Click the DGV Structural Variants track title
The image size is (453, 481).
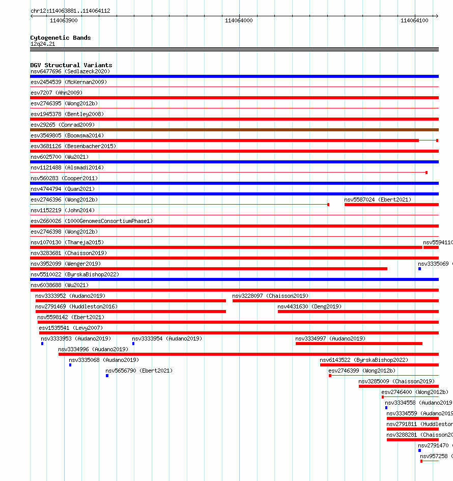[71, 65]
